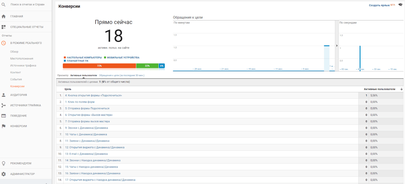Open the Обзор real-time report
The image size is (405, 184).
(14, 52)
